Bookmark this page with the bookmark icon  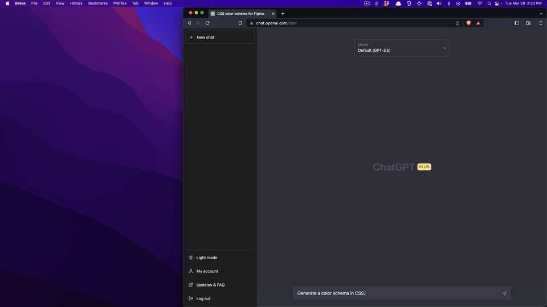(240, 23)
